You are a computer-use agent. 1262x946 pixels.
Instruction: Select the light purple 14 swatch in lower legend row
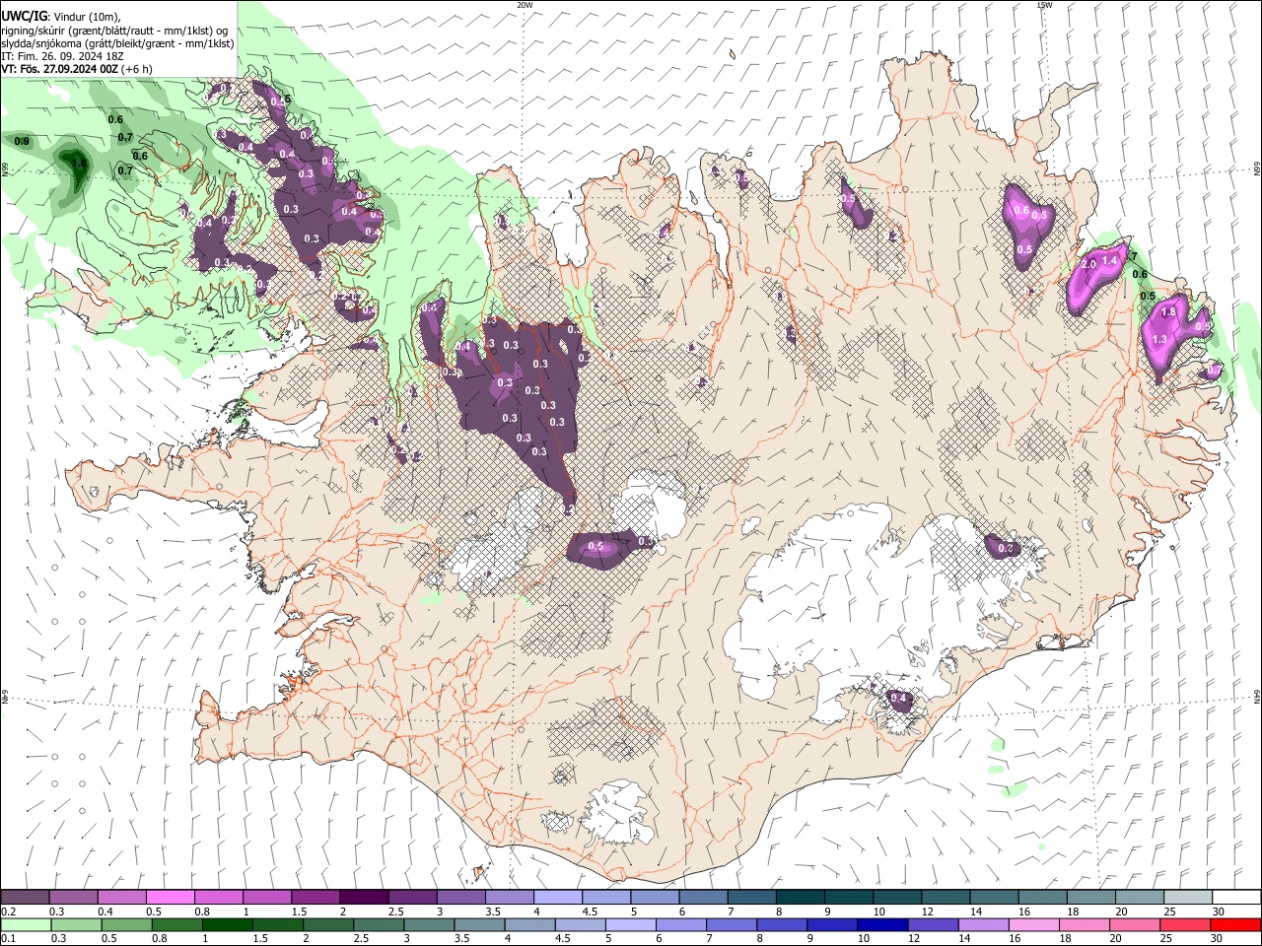point(984,924)
